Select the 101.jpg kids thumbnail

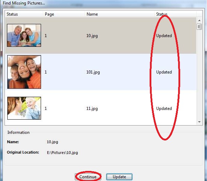[x=24, y=72]
